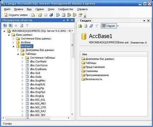Collapse the Базы данных tree node
The width and height of the screenshot is (153, 127).
pyautogui.click(x=9, y=35)
